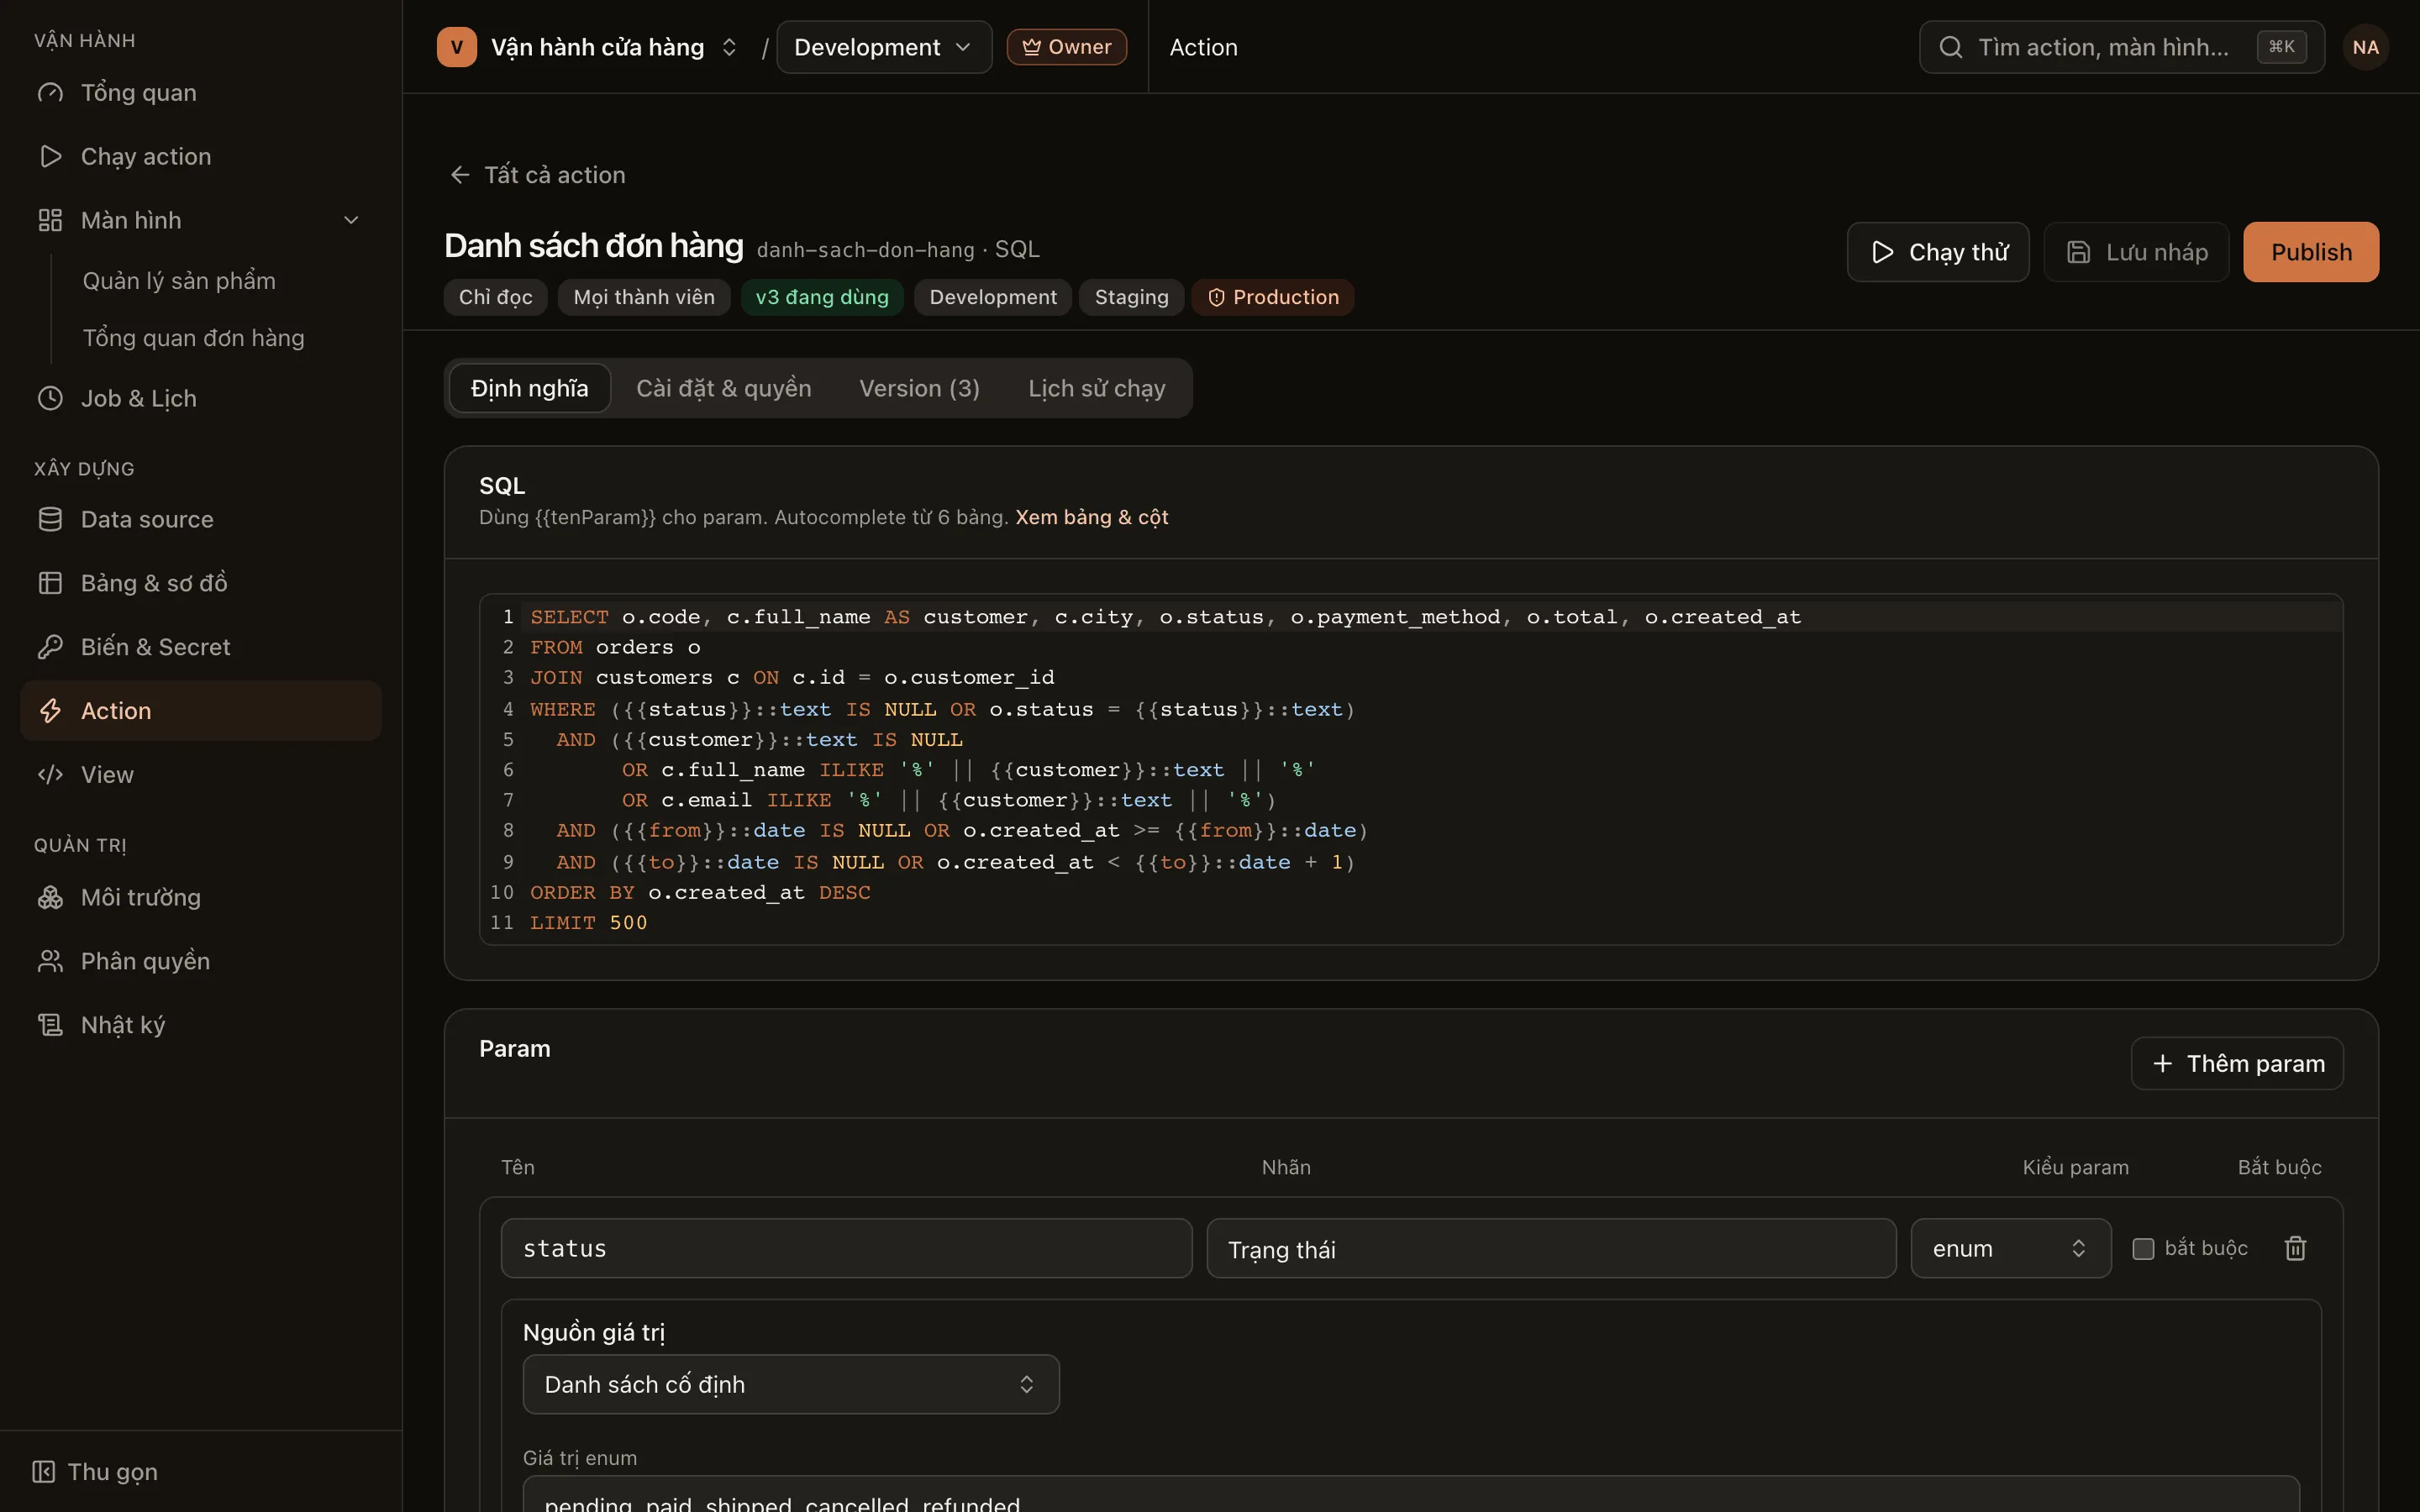2420x1512 pixels.
Task: Go to Bảng & sơ đồ
Action: (200, 583)
